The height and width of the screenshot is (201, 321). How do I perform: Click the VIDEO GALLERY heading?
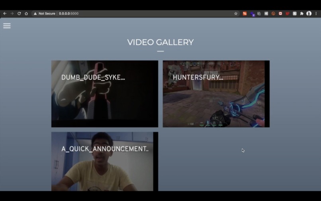(x=160, y=42)
